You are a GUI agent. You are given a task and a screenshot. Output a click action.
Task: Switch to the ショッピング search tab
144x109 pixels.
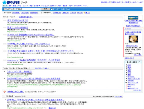[45, 6]
